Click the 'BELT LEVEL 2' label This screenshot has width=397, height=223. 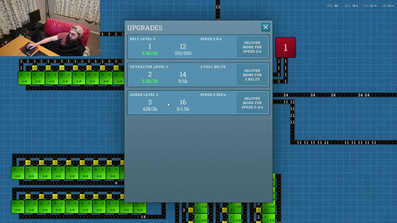[x=143, y=39]
